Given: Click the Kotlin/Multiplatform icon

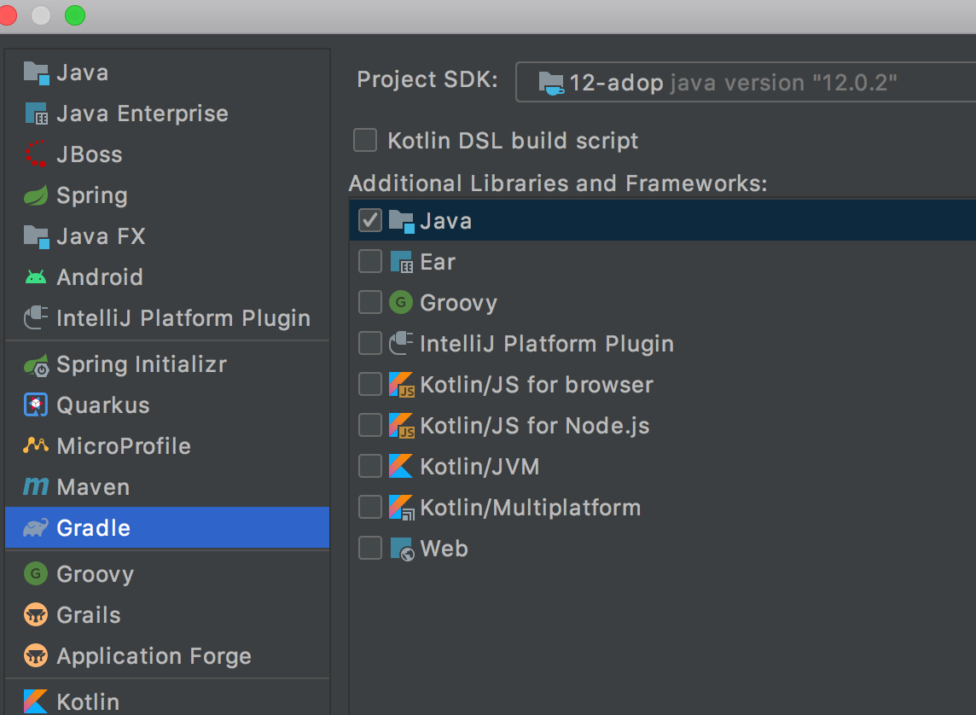Looking at the screenshot, I should pyautogui.click(x=402, y=507).
